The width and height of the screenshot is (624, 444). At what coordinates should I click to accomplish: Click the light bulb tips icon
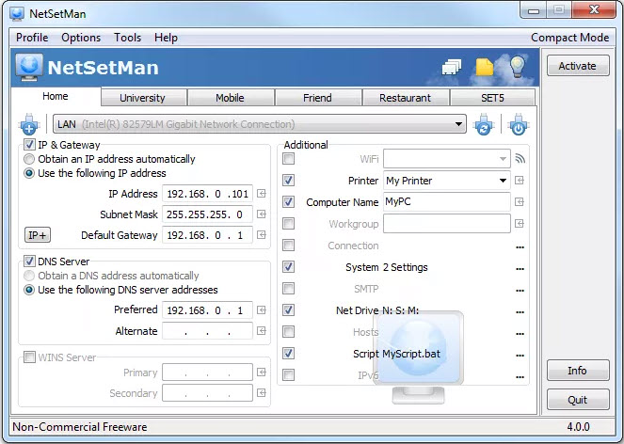tap(518, 66)
